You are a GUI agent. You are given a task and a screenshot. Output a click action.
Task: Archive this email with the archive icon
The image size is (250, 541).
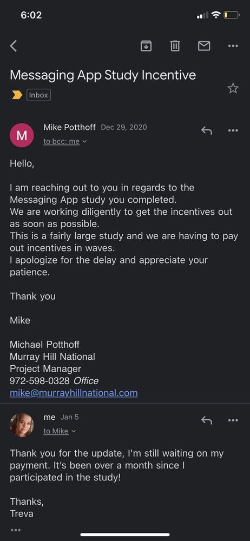[x=146, y=45]
